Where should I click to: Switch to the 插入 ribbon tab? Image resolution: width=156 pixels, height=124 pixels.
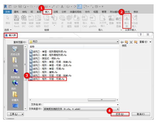point(47,12)
